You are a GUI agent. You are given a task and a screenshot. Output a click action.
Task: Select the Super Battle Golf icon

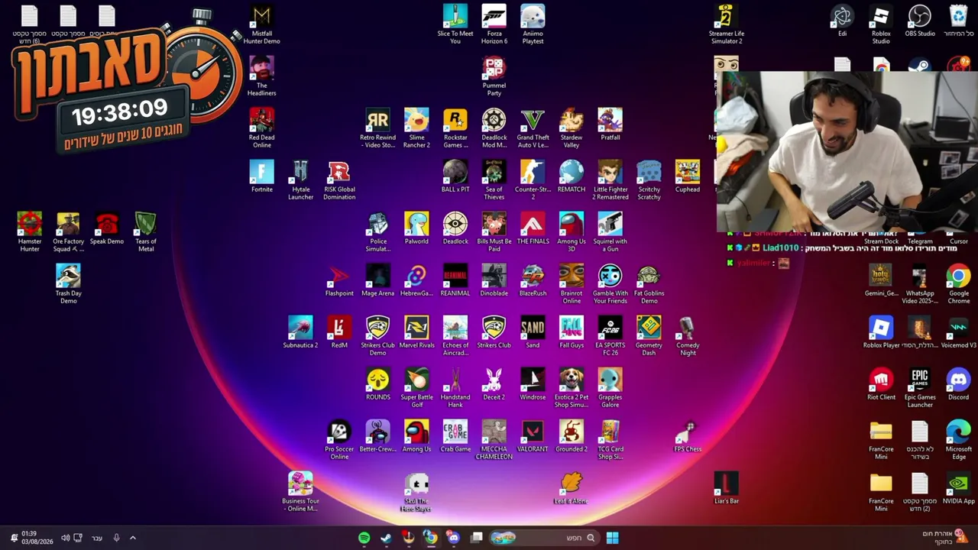[416, 388]
